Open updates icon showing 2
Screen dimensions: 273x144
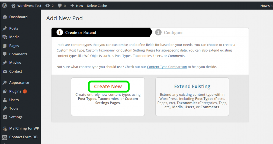coord(48,5)
